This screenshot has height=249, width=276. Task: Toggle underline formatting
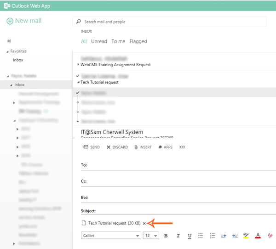tap(190, 236)
